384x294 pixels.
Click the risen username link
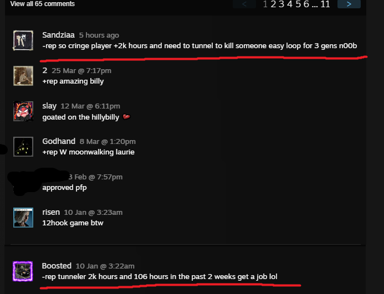51,212
